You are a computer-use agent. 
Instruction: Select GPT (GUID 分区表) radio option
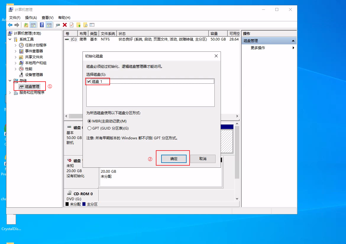click(89, 128)
